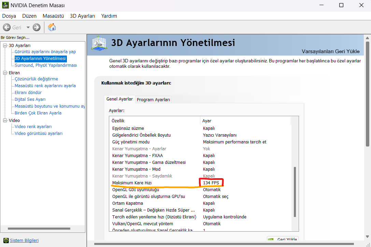Screen dimensions: 371x247
Task: Click the Forward arrow icon
Action: [x=37, y=27]
